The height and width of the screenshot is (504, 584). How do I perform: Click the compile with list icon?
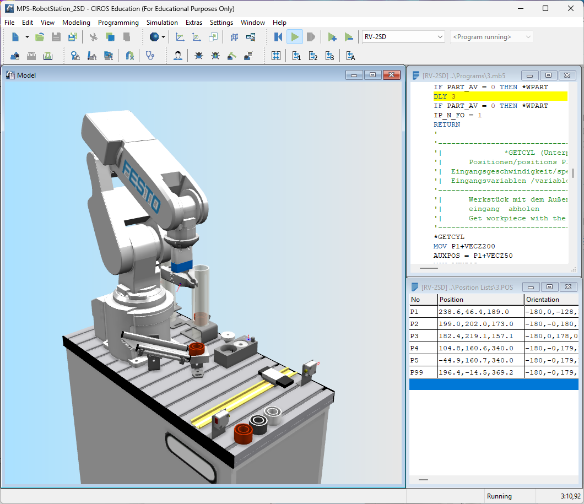pyautogui.click(x=248, y=56)
